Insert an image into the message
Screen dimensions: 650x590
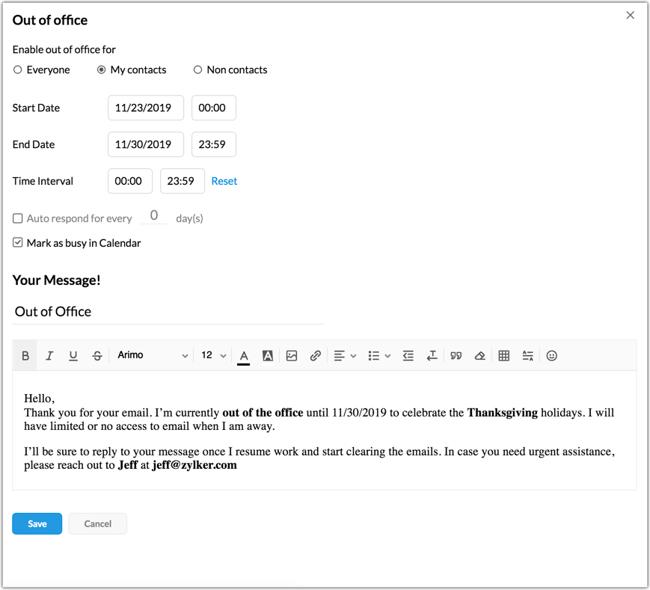[x=292, y=355]
